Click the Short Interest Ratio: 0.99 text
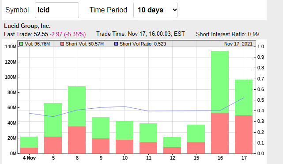This screenshot has height=164, width=283. [227, 34]
